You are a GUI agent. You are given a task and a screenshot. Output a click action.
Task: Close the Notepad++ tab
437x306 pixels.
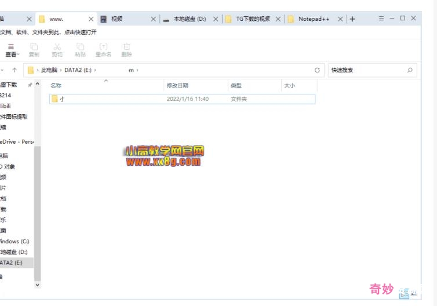click(x=340, y=19)
